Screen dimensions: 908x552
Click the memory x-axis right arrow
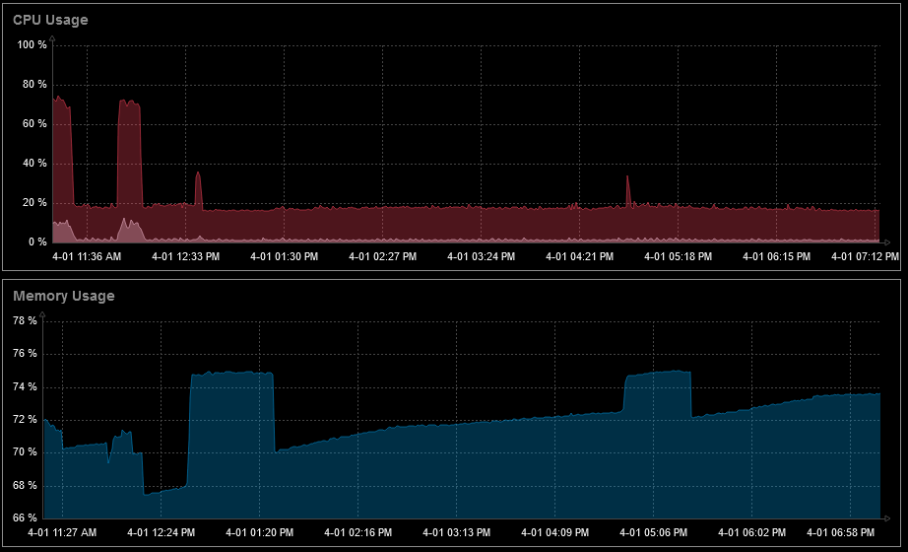tap(884, 517)
